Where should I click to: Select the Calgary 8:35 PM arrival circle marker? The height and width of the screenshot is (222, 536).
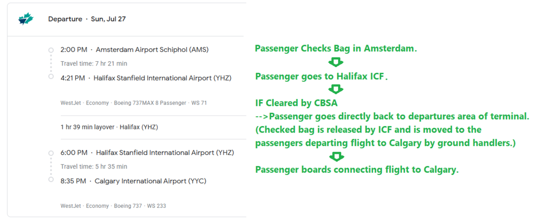(51, 179)
